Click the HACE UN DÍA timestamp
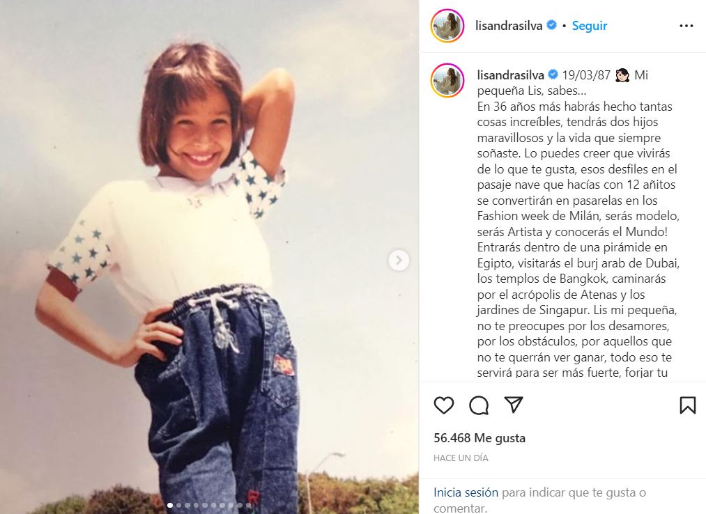706x514 pixels. point(461,458)
